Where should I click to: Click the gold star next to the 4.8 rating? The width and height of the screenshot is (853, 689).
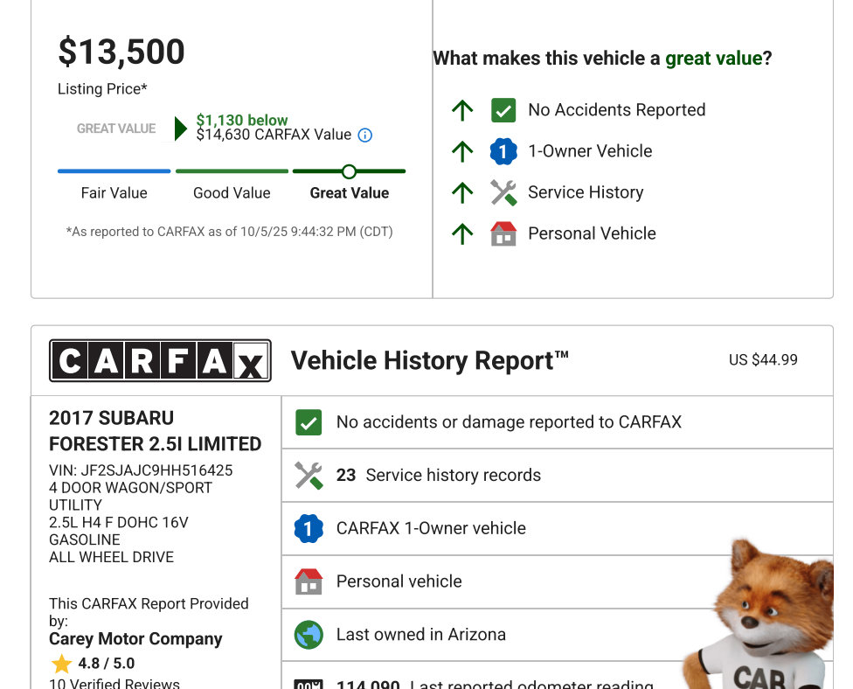[60, 664]
